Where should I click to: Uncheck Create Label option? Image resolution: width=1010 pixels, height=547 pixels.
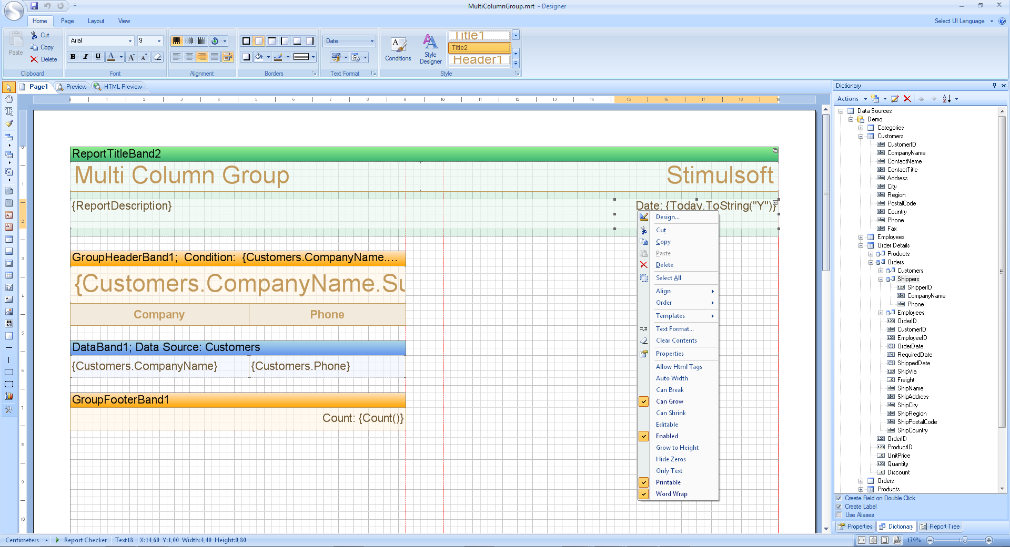(839, 507)
